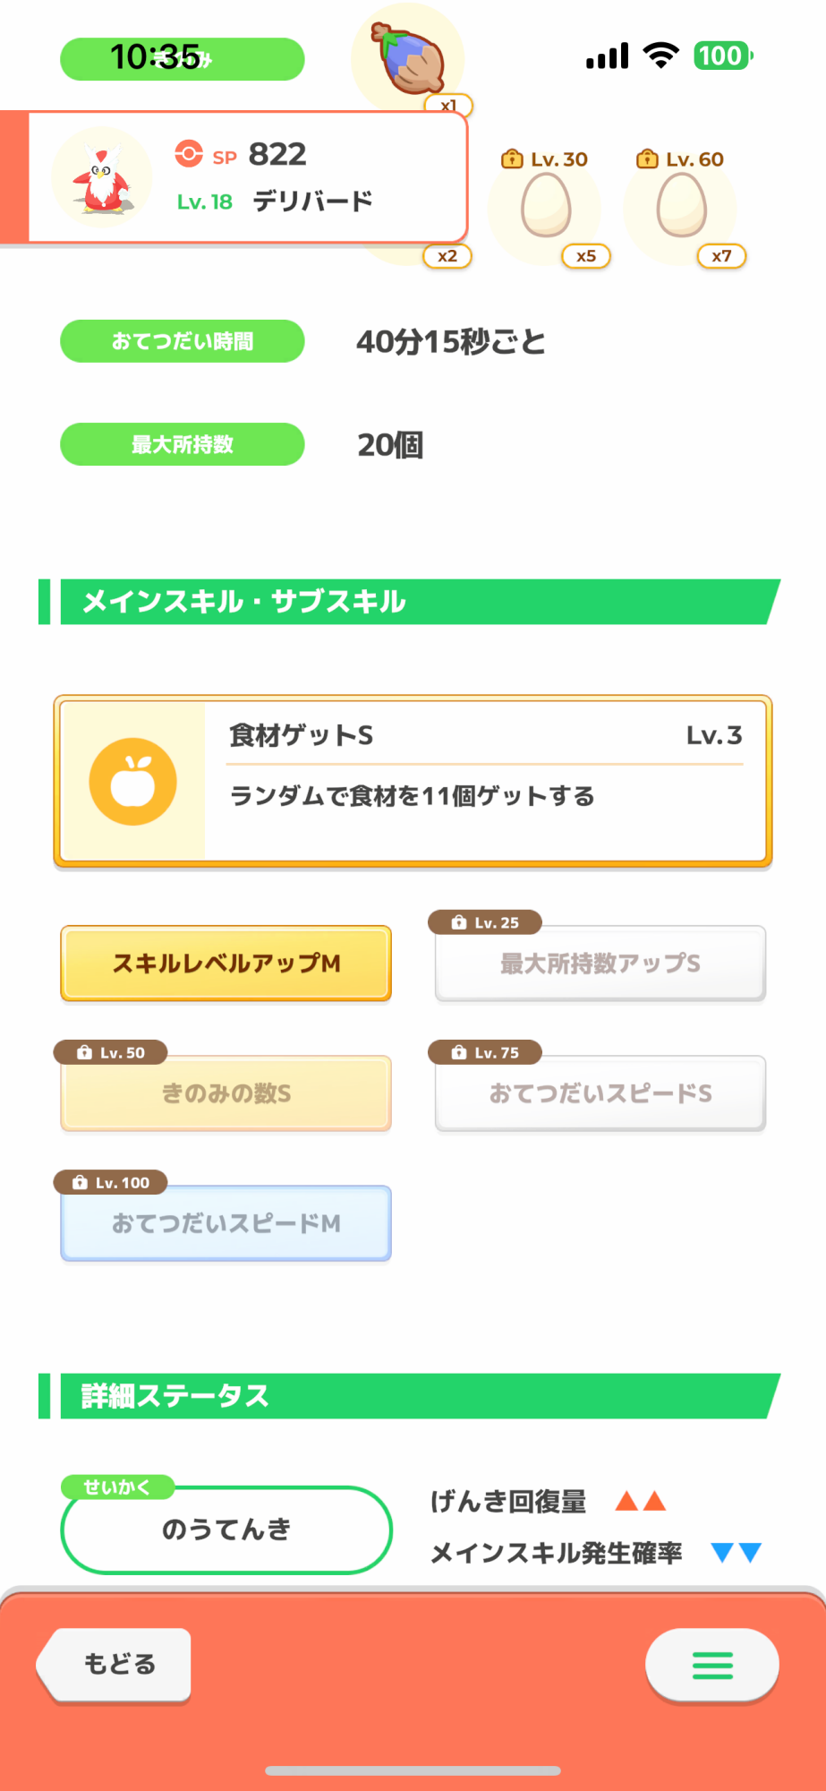
Task: Tap the locked Lv. 30 egg icon
Action: point(545,205)
